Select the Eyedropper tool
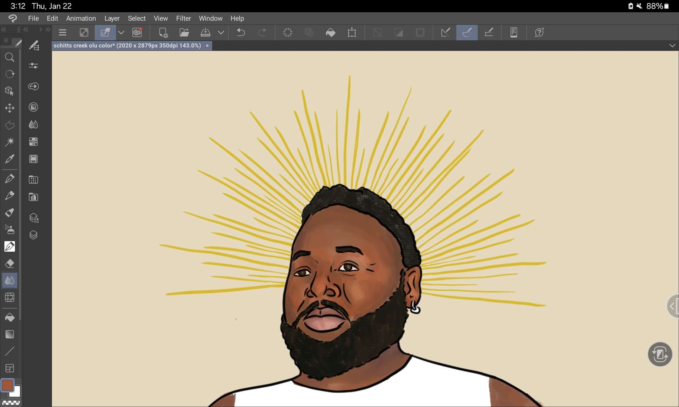Screen dimensions: 679x407 point(10,159)
